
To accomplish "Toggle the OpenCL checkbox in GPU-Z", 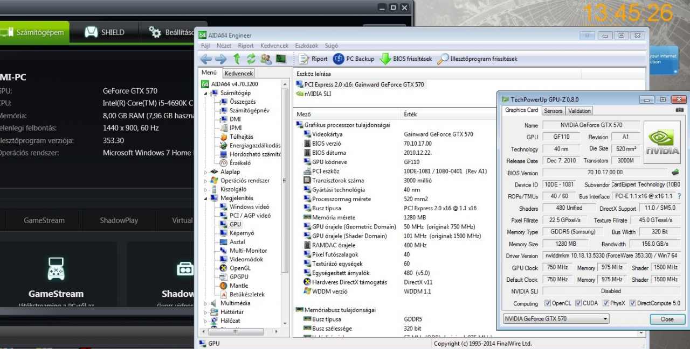I will tap(548, 303).
